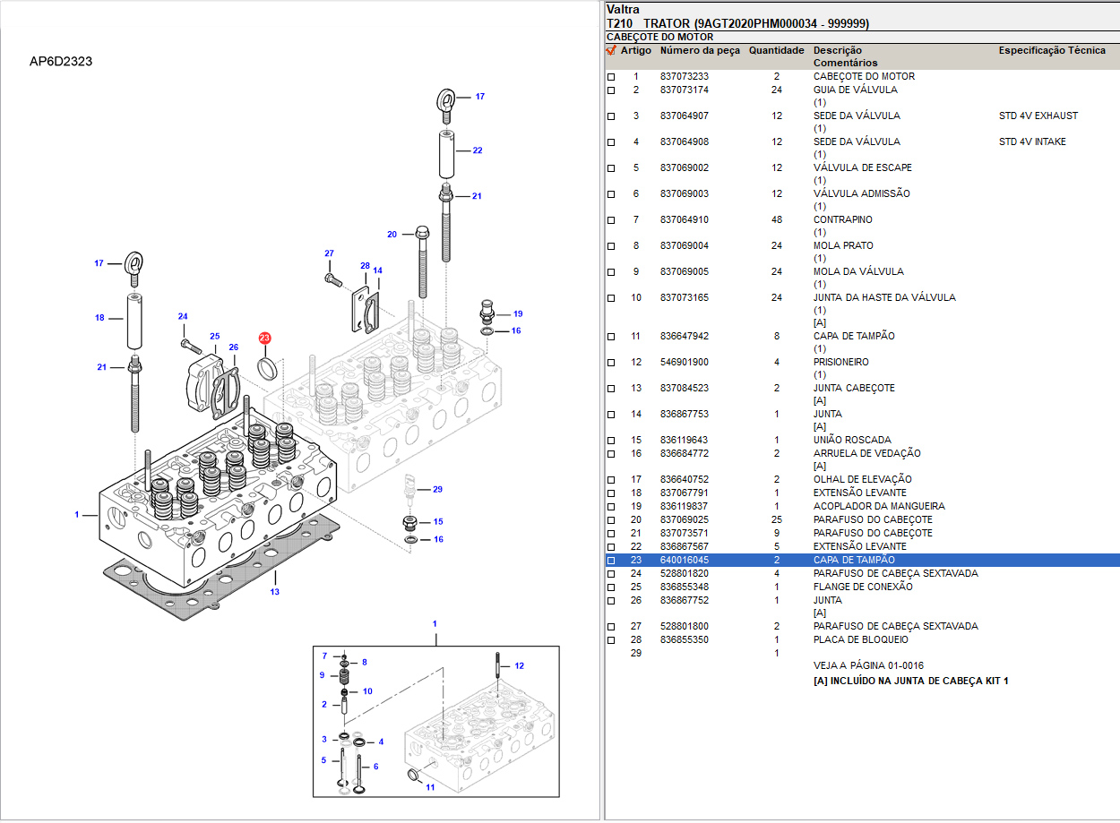Screen dimensions: 1120x823
Task: Select the FLANGE DE CONEXÃO row description
Action: pos(863,587)
